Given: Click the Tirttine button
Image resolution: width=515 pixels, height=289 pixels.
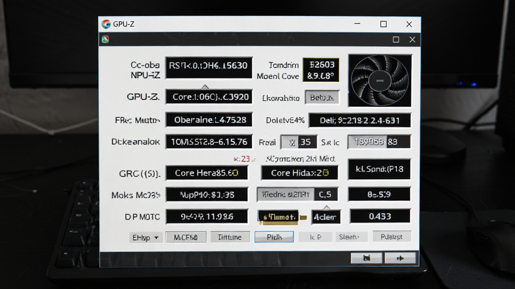Looking at the screenshot, I should [x=230, y=237].
